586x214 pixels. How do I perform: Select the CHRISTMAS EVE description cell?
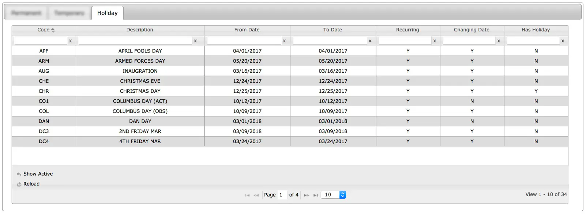140,81
